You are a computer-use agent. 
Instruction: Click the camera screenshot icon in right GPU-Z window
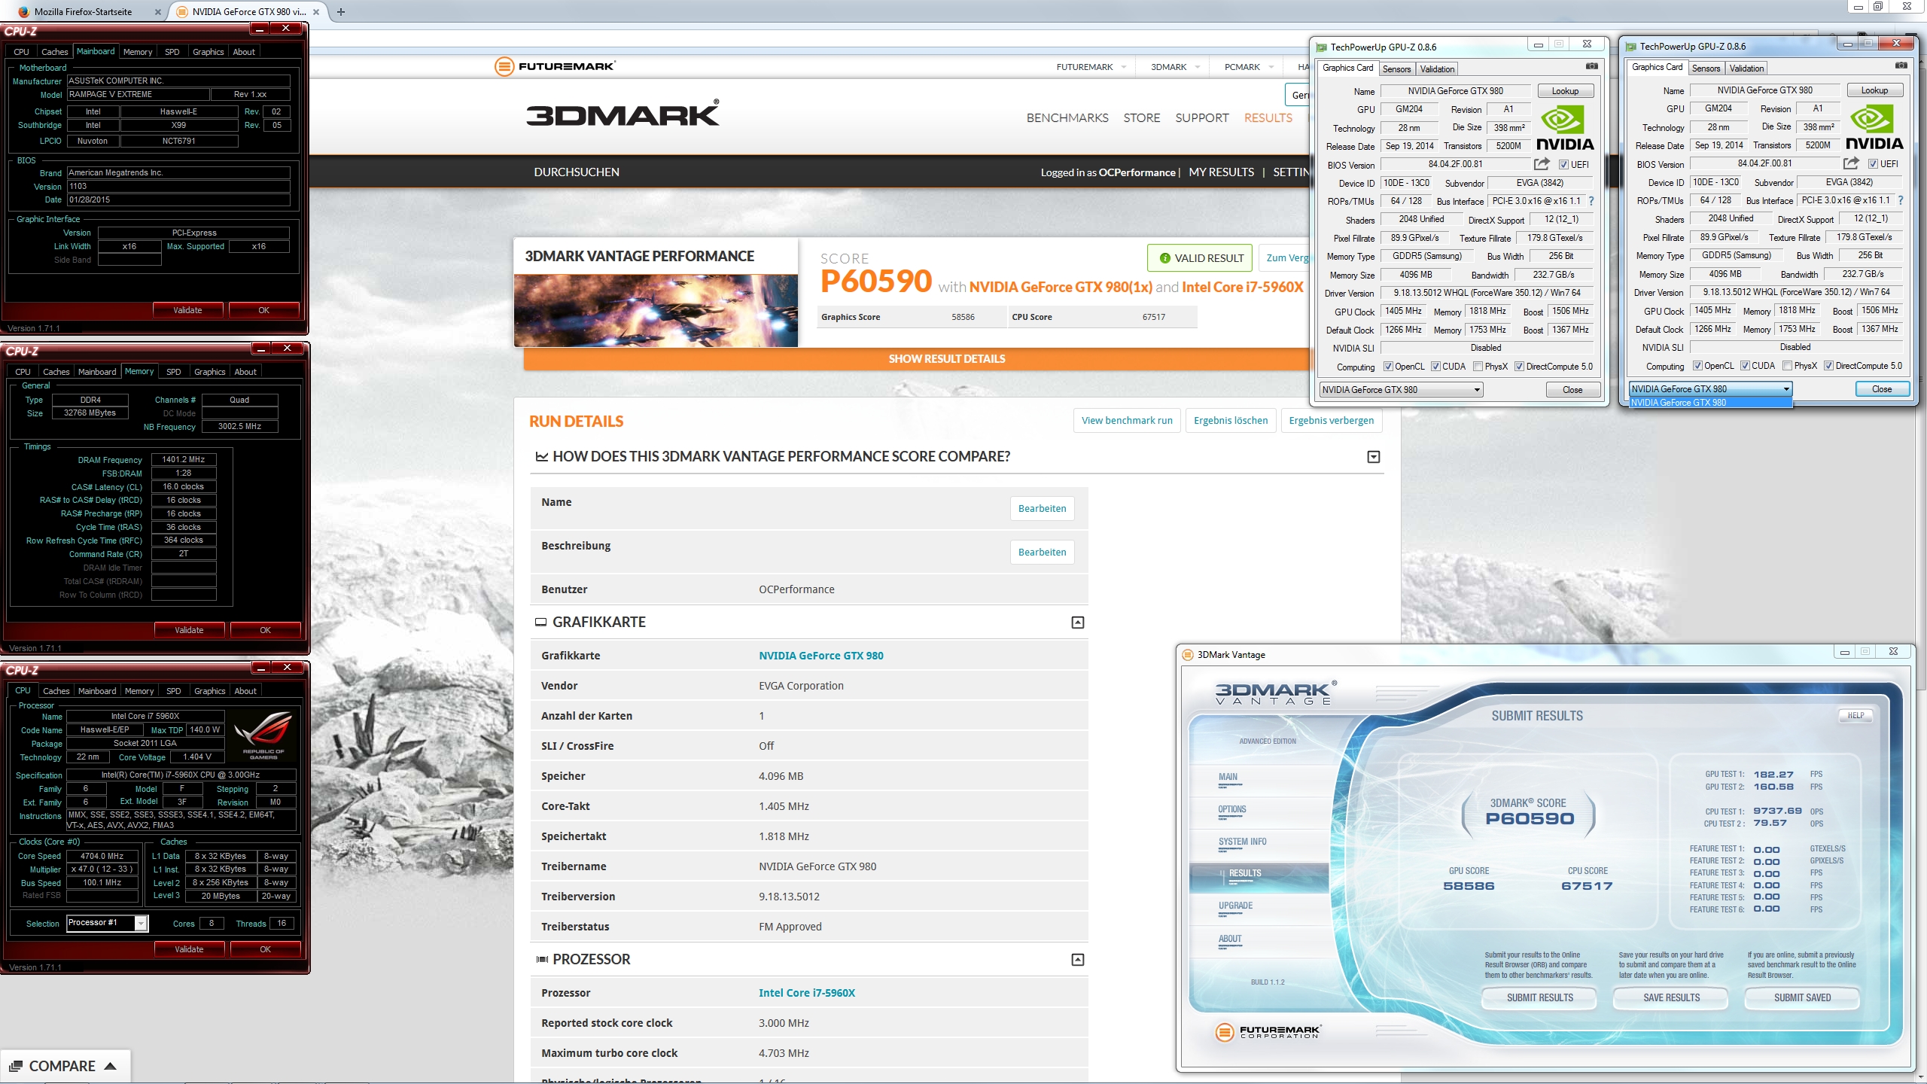(x=1901, y=65)
